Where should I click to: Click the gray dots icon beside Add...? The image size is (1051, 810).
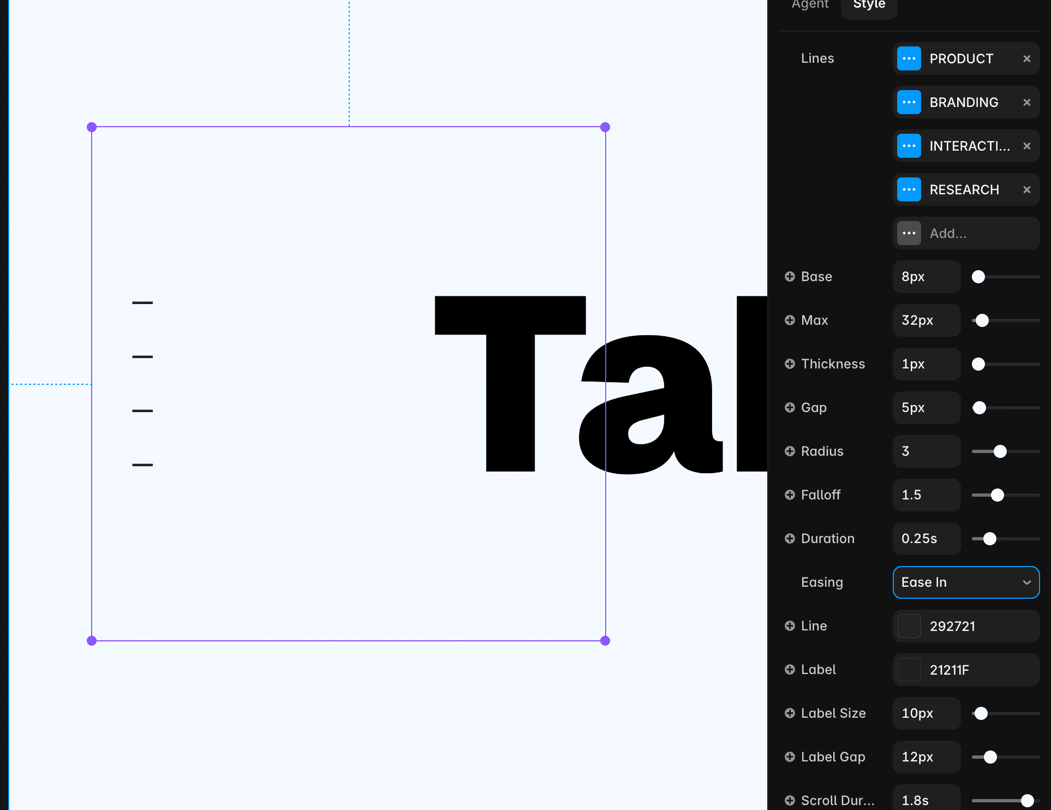909,233
